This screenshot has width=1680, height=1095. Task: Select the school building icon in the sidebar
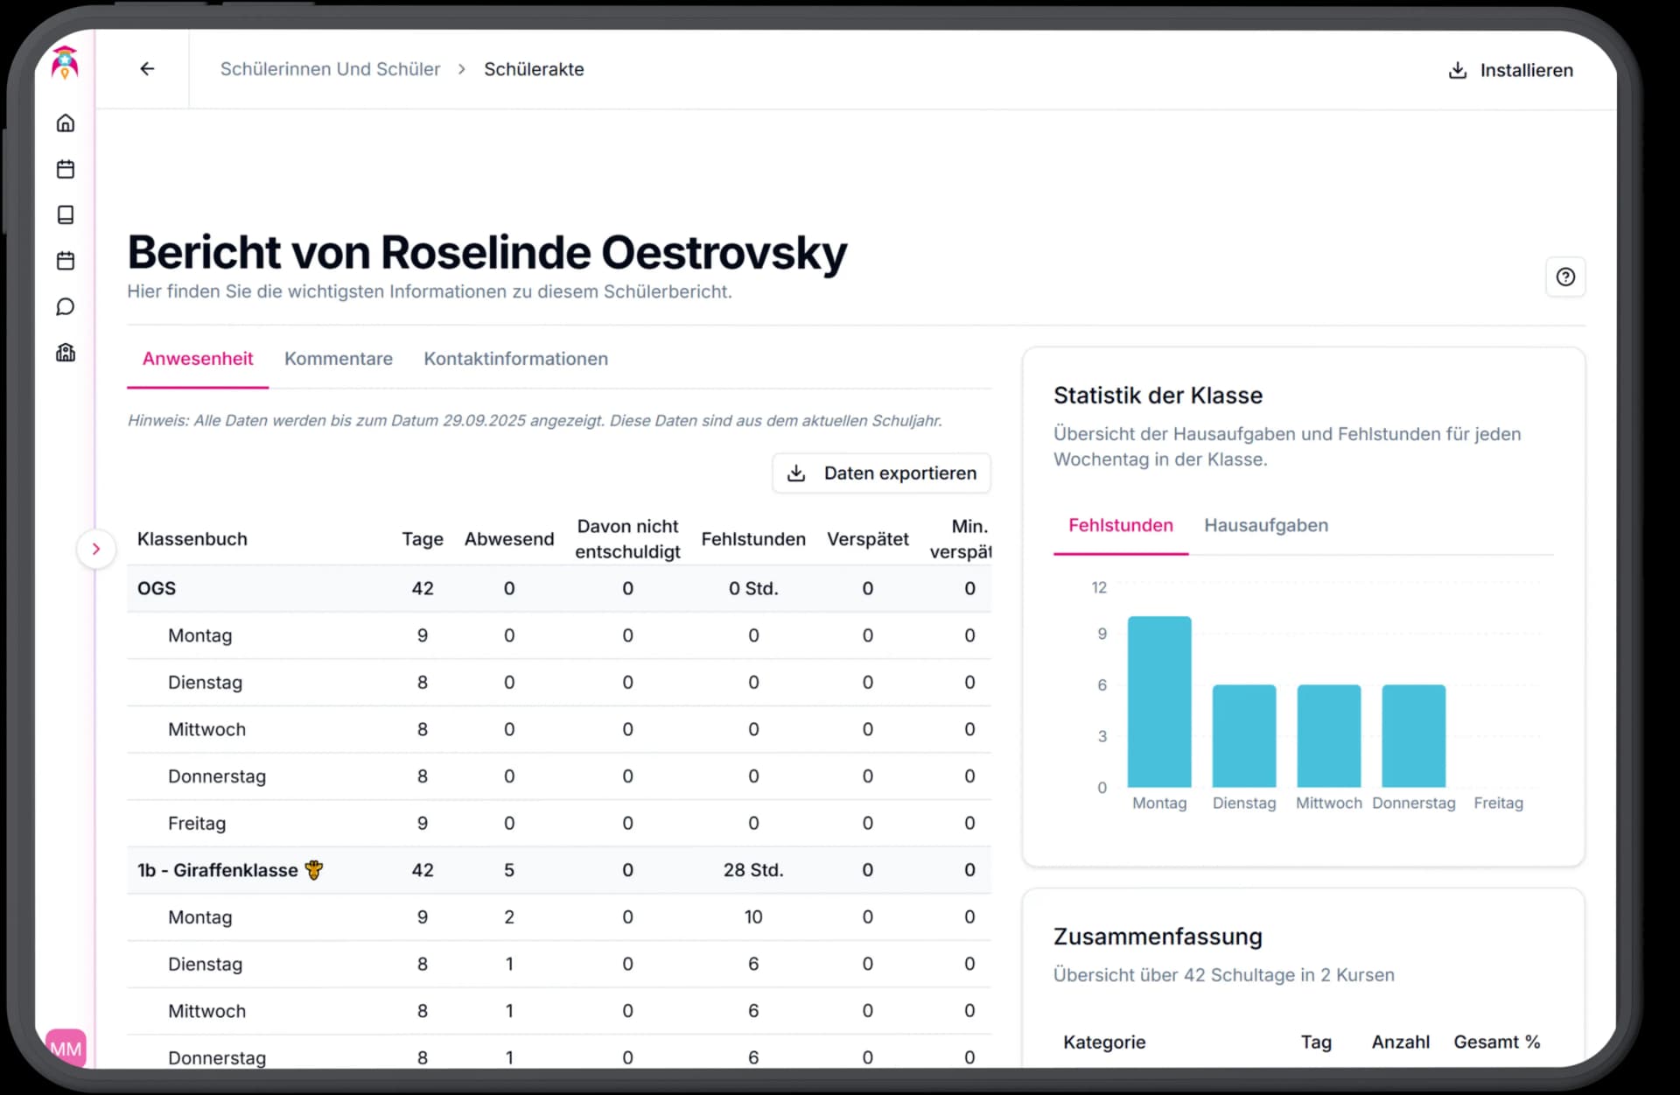[x=66, y=352]
